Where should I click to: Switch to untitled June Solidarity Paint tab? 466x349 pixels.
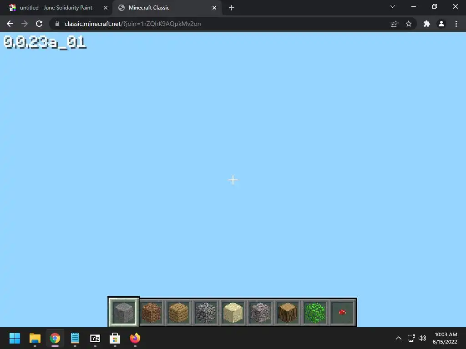[x=56, y=8]
